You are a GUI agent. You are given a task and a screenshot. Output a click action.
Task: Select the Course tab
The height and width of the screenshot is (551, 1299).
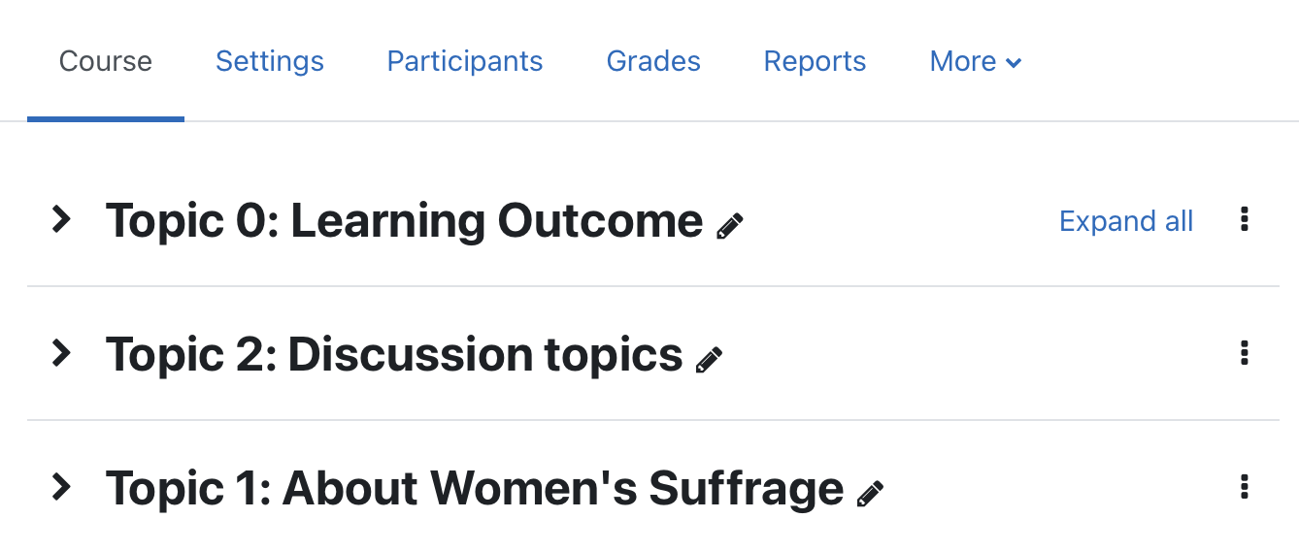click(106, 61)
